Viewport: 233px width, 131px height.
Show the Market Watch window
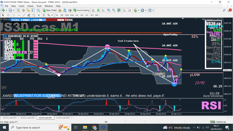click(x=18, y=10)
